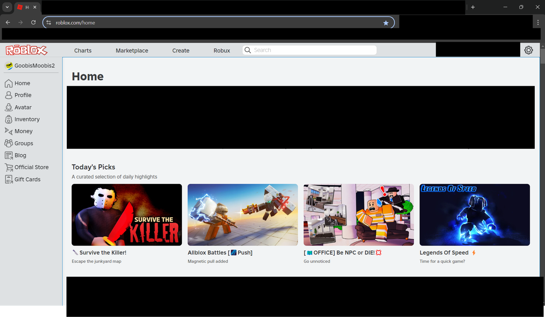Open Be NPC or DIE thumbnail

tap(359, 215)
